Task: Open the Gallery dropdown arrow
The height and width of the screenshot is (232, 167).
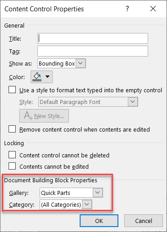Action: [x=98, y=193]
